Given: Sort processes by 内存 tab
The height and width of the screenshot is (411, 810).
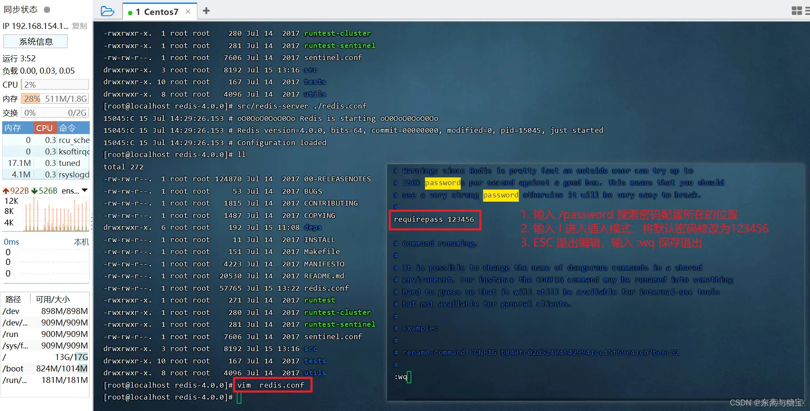Looking at the screenshot, I should (18, 128).
